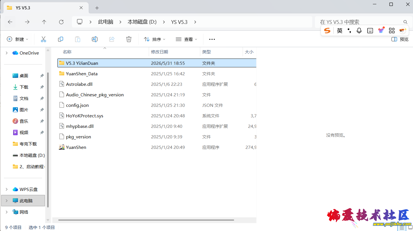Click the search magnifier icon
Screen dimensions: 413x231
(x=406, y=22)
